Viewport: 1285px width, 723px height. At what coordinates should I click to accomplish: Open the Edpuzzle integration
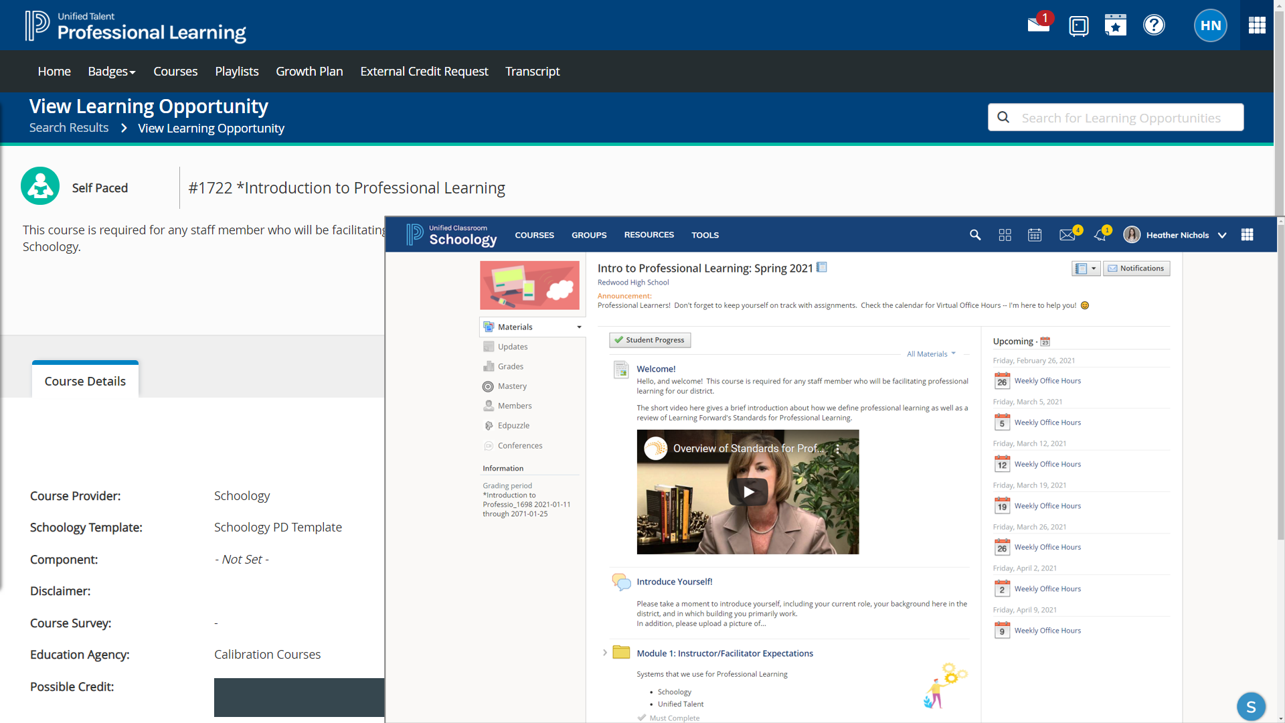[514, 425]
